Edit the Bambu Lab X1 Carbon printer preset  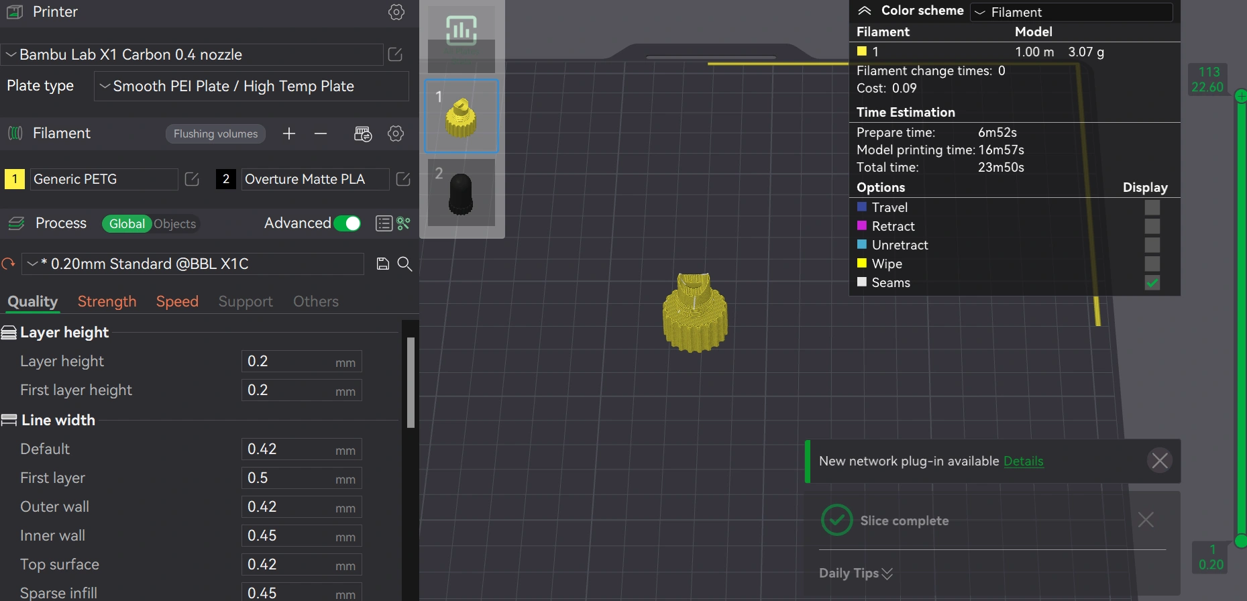click(395, 54)
